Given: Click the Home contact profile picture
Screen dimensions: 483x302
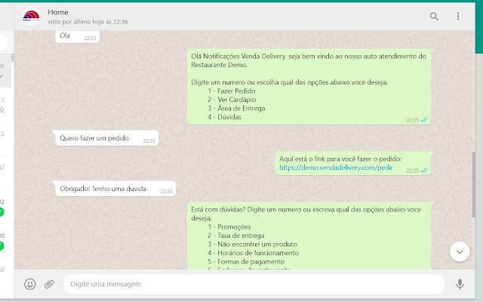Looking at the screenshot, I should 31,17.
